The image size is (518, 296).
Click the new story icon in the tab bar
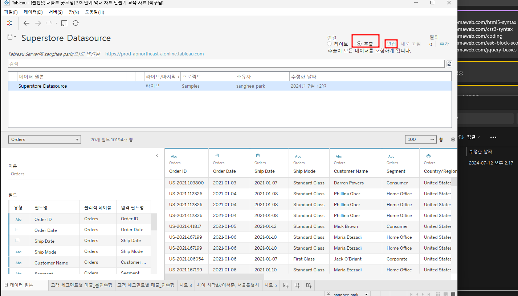click(309, 285)
